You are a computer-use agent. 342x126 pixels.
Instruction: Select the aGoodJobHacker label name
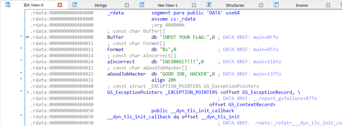[x=127, y=74]
